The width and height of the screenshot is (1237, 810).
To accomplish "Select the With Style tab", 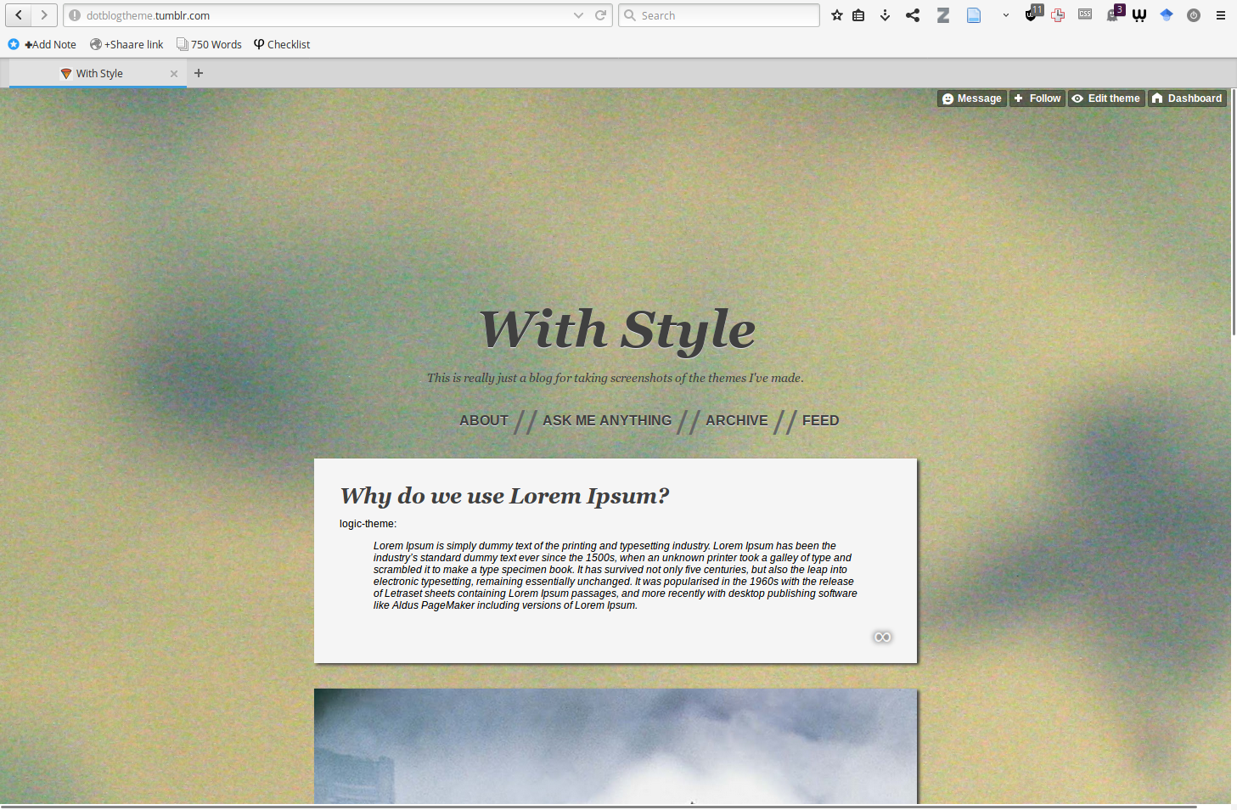I will pyautogui.click(x=98, y=74).
